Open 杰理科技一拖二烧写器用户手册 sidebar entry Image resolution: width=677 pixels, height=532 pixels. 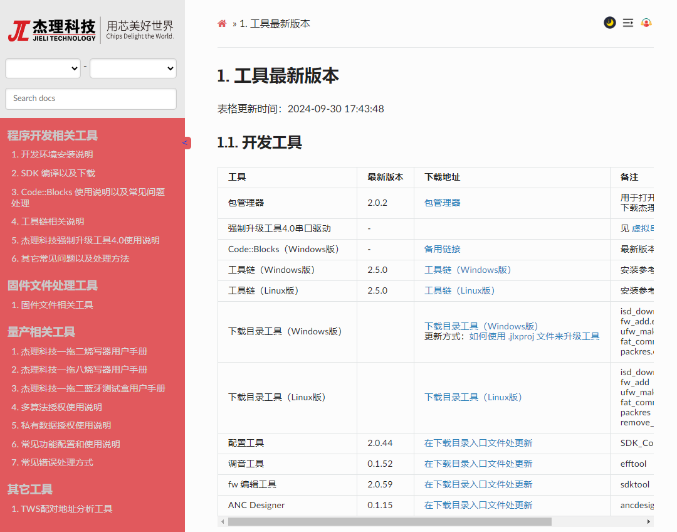coord(80,351)
